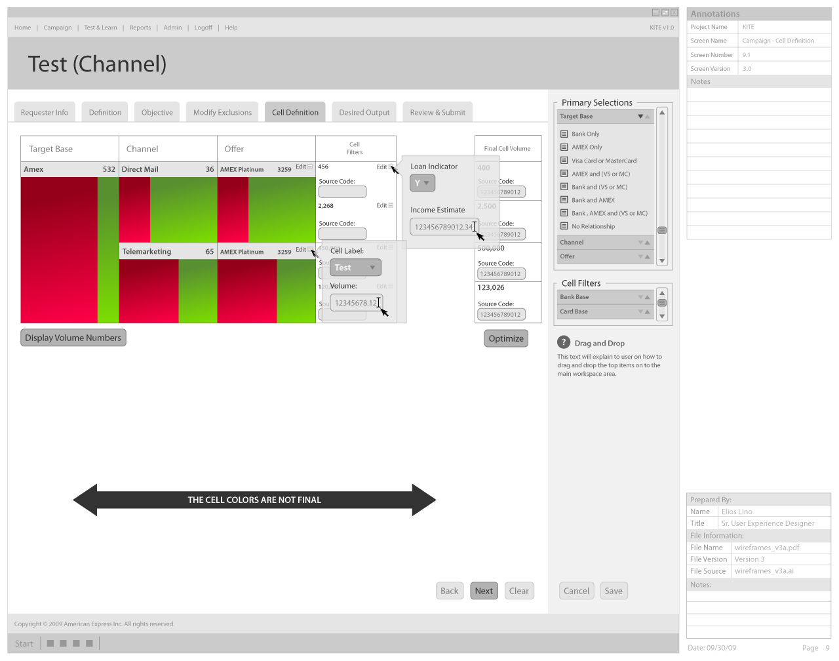Click the Bank Only list icon
This screenshot has width=839, height=661.
click(564, 134)
